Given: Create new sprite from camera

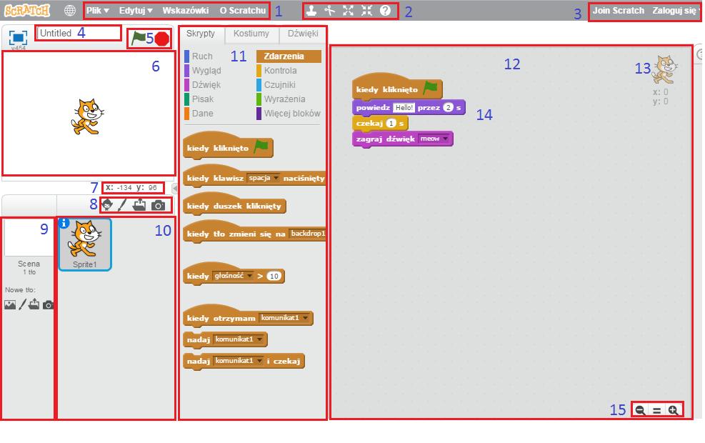Looking at the screenshot, I should coord(158,206).
